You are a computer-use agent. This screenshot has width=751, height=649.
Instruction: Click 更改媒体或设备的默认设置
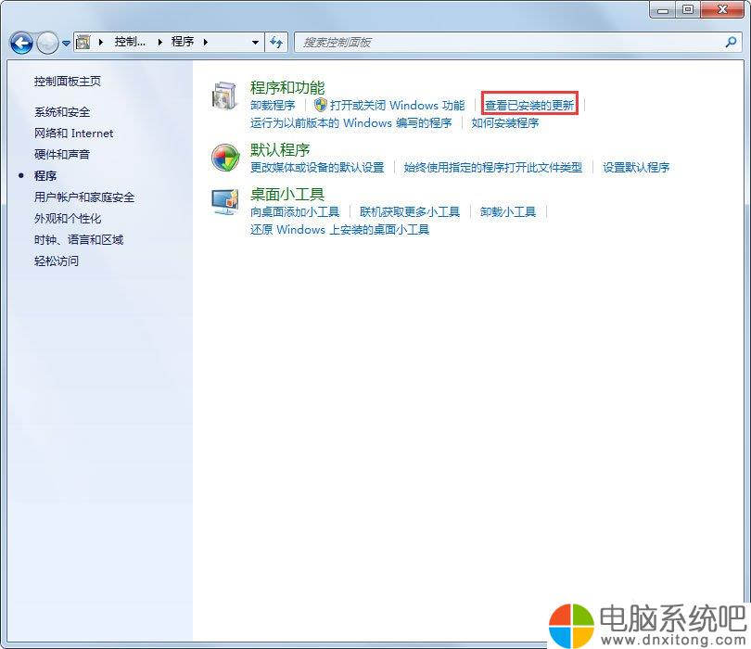coord(317,167)
